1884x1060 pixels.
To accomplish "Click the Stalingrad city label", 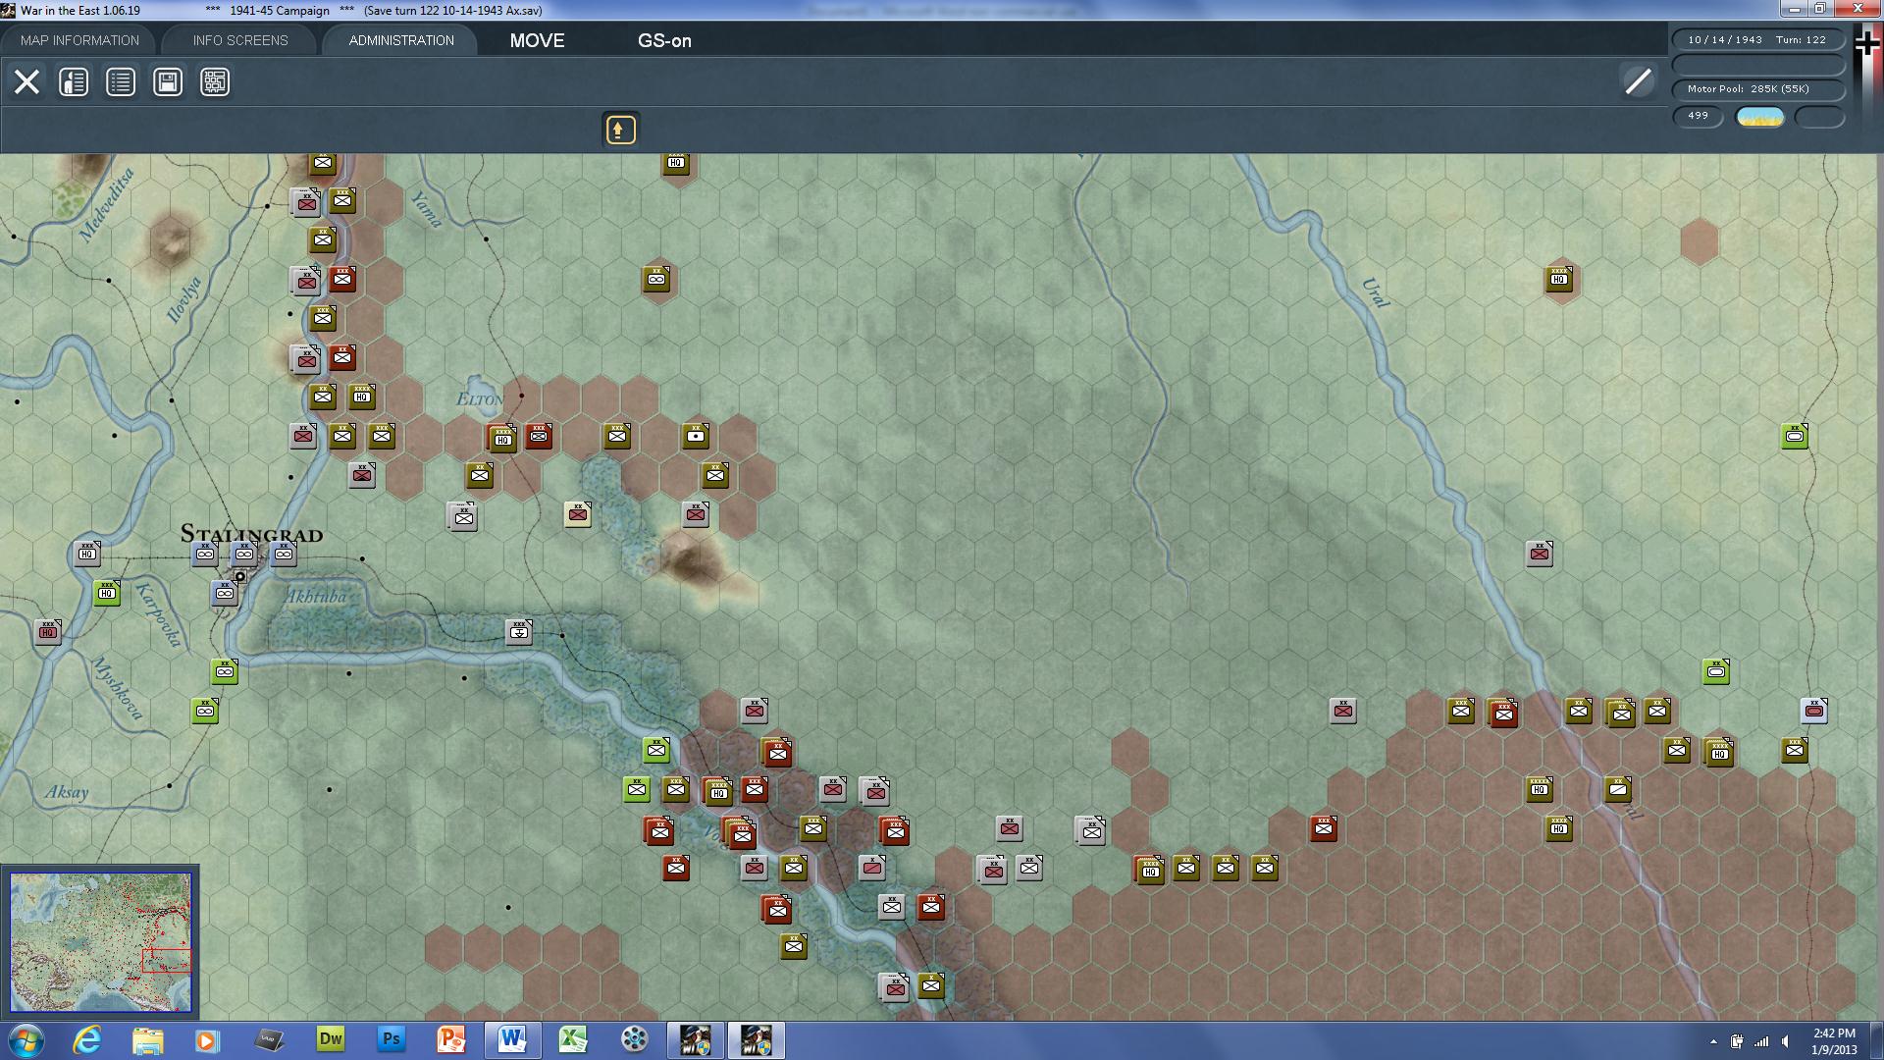I will (251, 534).
